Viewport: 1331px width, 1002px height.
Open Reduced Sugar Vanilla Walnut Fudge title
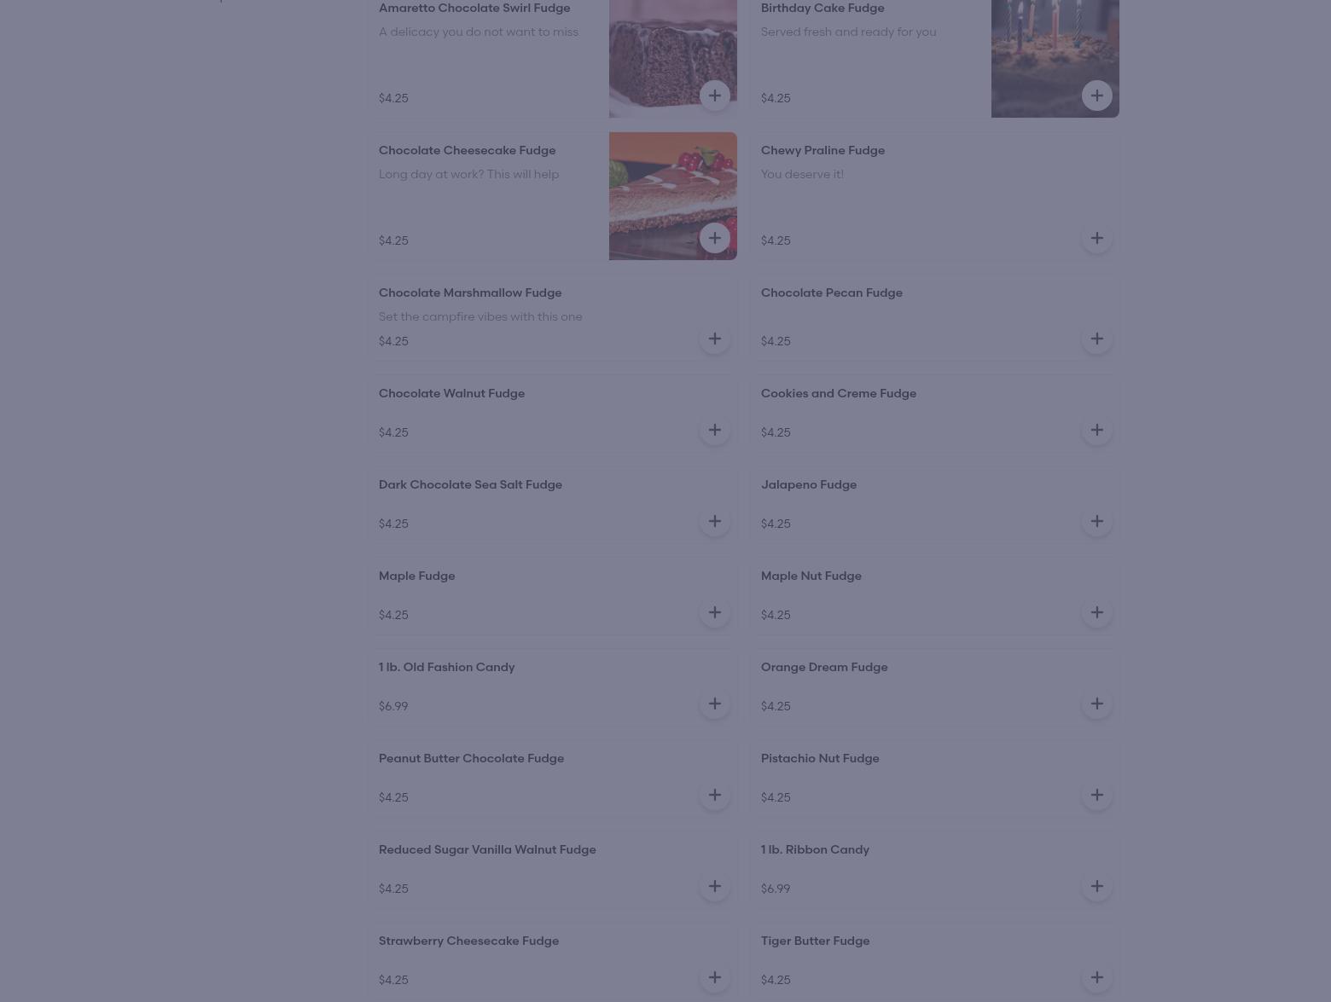tap(487, 849)
